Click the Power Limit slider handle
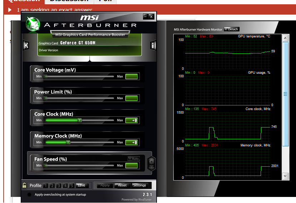This screenshot has height=203, width=296. pos(46,98)
